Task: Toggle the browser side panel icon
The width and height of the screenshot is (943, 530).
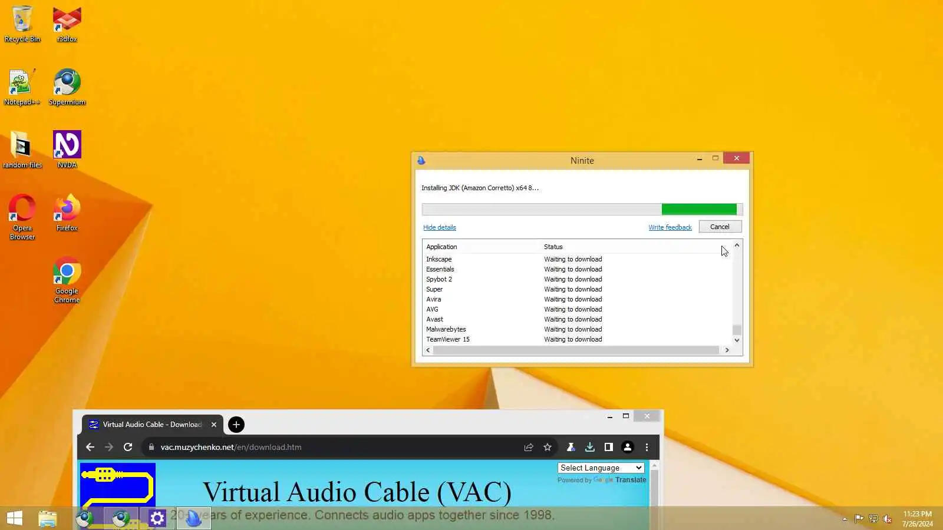Action: pos(609,447)
